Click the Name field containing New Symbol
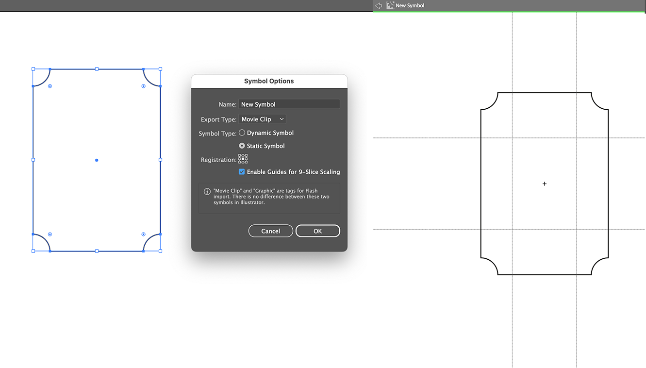The height and width of the screenshot is (368, 646). [x=289, y=104]
